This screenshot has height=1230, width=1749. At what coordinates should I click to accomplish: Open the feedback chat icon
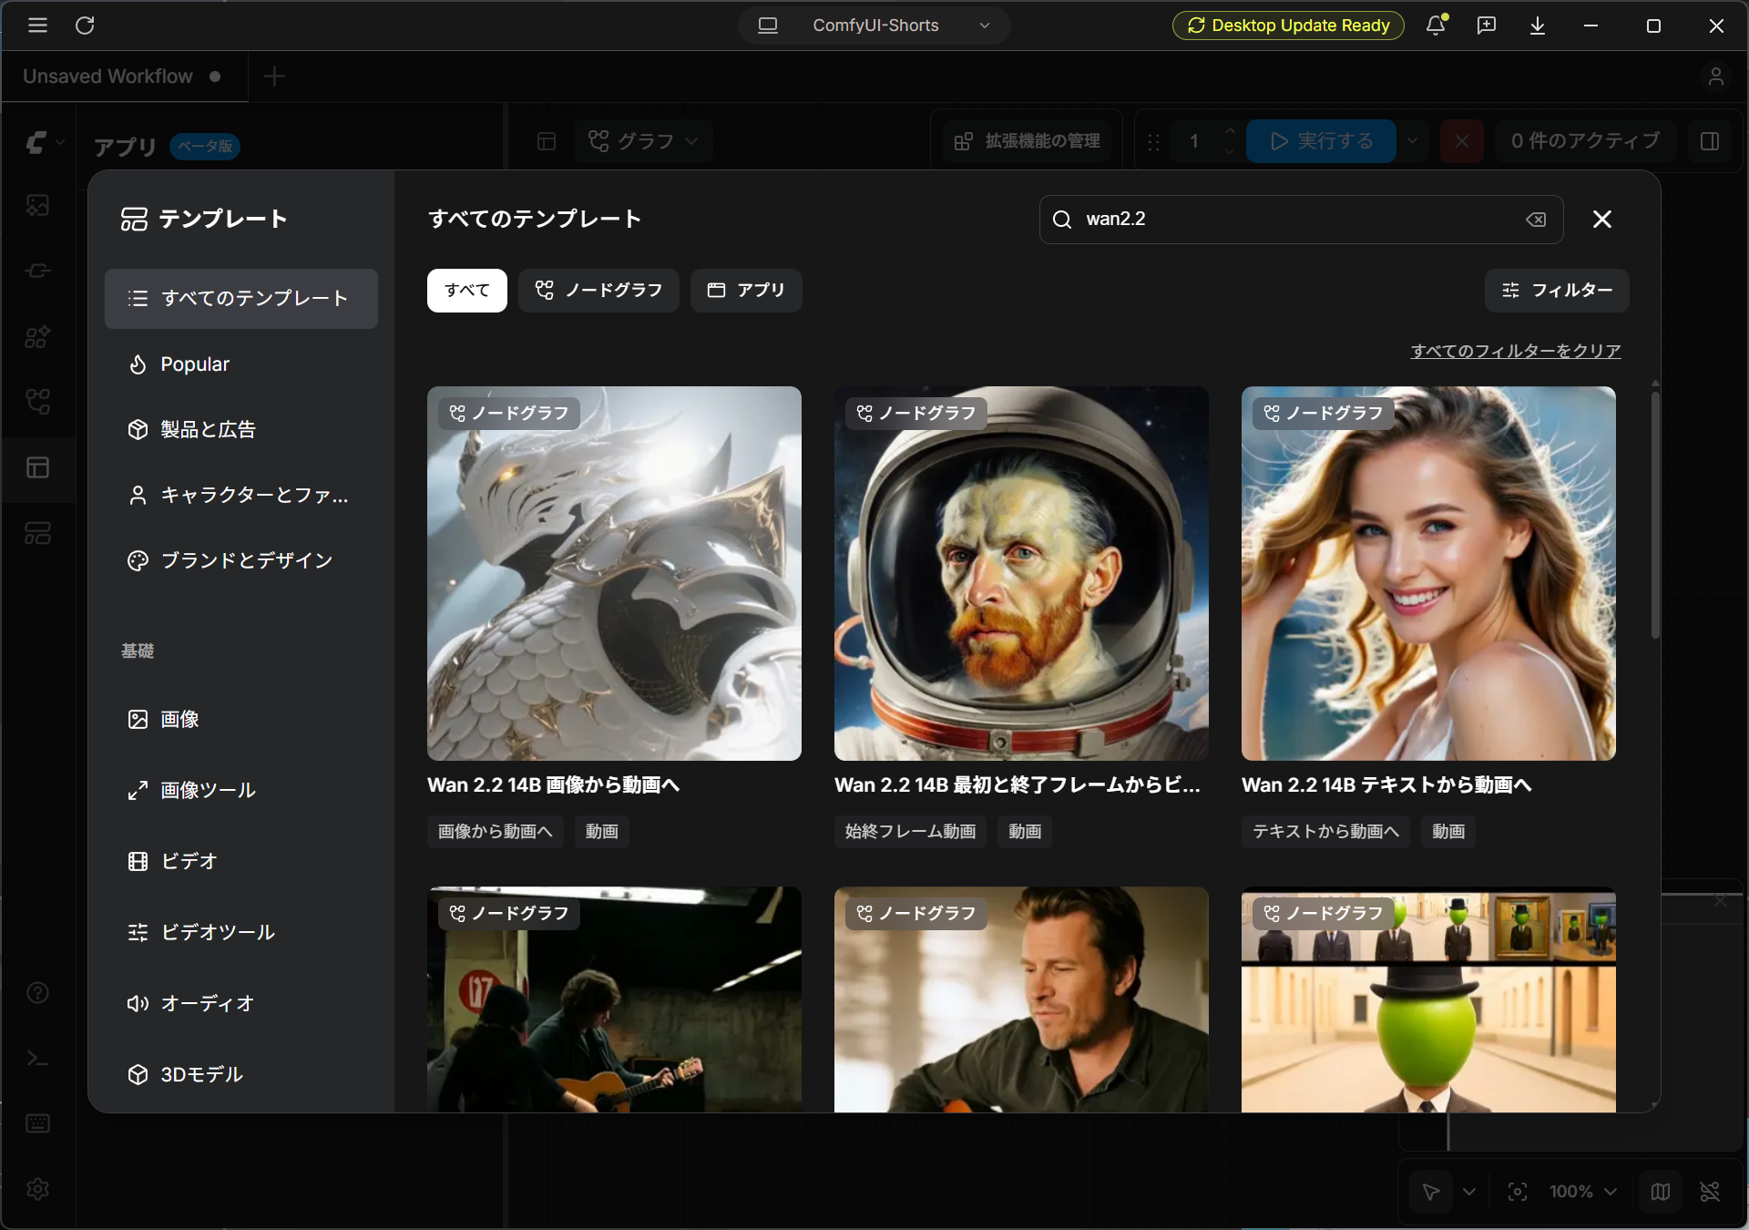pyautogui.click(x=1487, y=26)
